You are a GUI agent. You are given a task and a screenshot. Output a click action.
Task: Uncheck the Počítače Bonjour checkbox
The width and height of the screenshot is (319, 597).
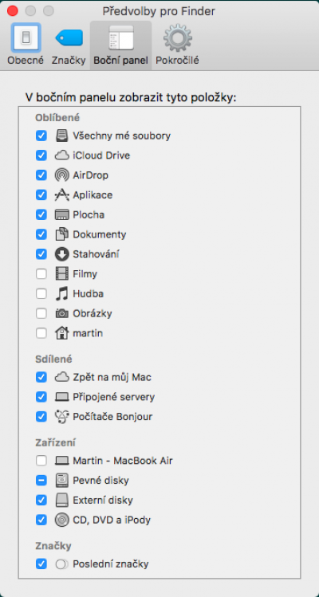pyautogui.click(x=41, y=417)
